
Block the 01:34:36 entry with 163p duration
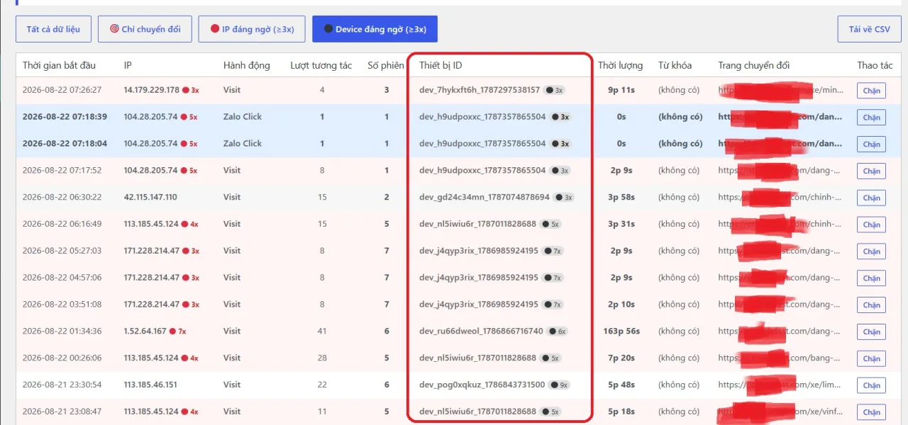(871, 332)
